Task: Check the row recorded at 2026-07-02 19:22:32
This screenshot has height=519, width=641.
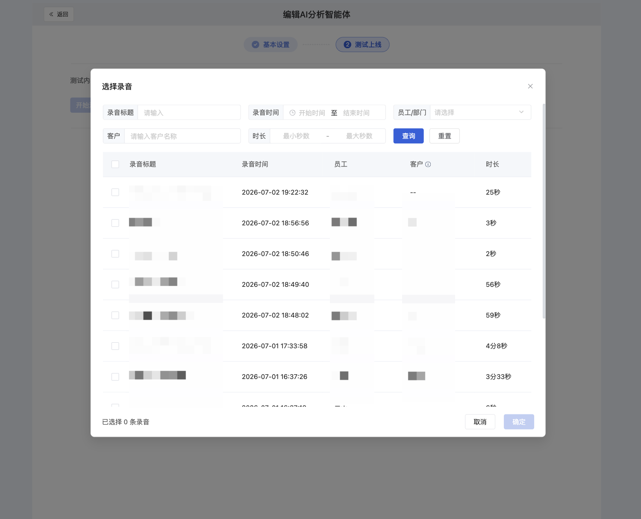Action: pyautogui.click(x=115, y=192)
